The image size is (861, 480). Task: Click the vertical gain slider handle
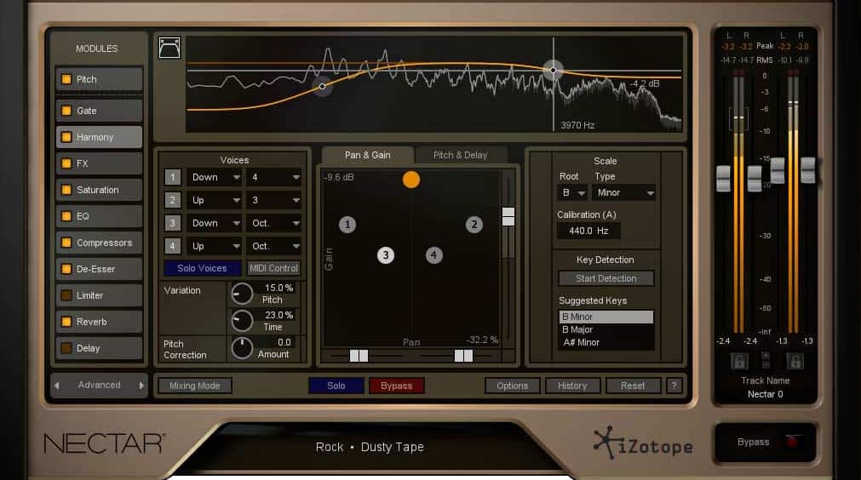point(508,216)
